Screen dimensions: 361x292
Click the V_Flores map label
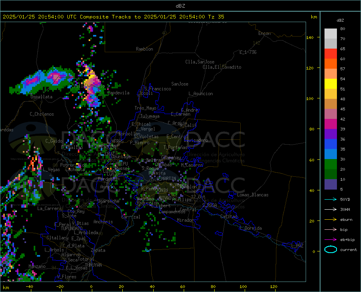pyautogui.click(x=67, y=277)
